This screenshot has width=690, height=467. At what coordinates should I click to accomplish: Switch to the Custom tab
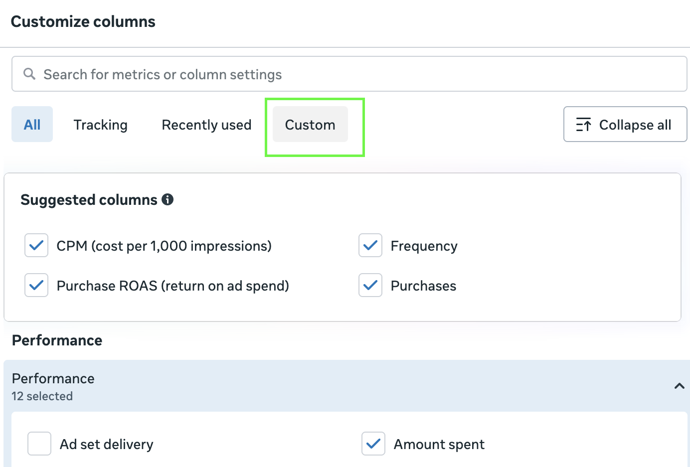coord(310,125)
